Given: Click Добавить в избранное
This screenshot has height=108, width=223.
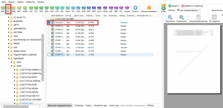Looking at the screenshot, I should pyautogui.click(x=192, y=6).
